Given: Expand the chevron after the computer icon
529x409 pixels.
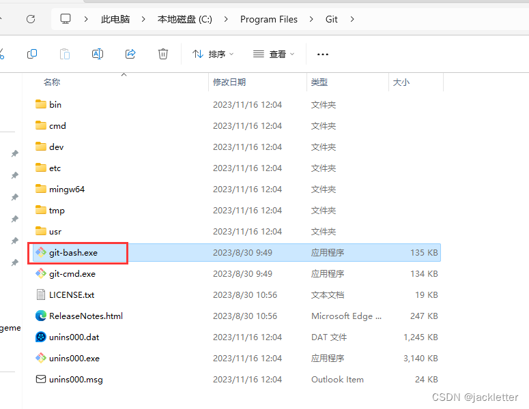Looking at the screenshot, I should pos(86,19).
